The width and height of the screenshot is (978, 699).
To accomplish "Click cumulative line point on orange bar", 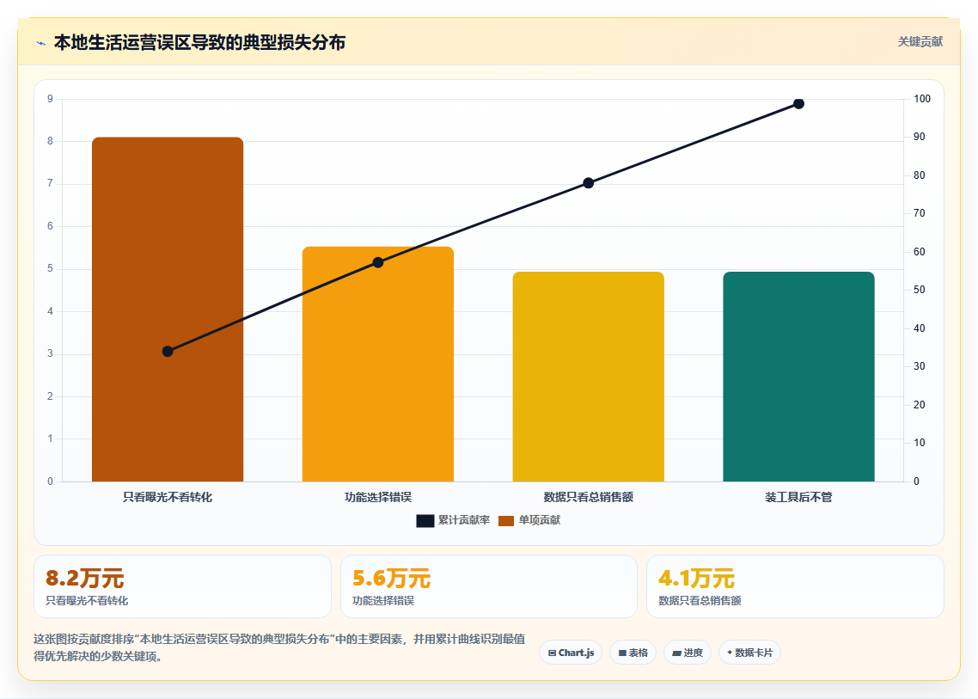I will (378, 262).
